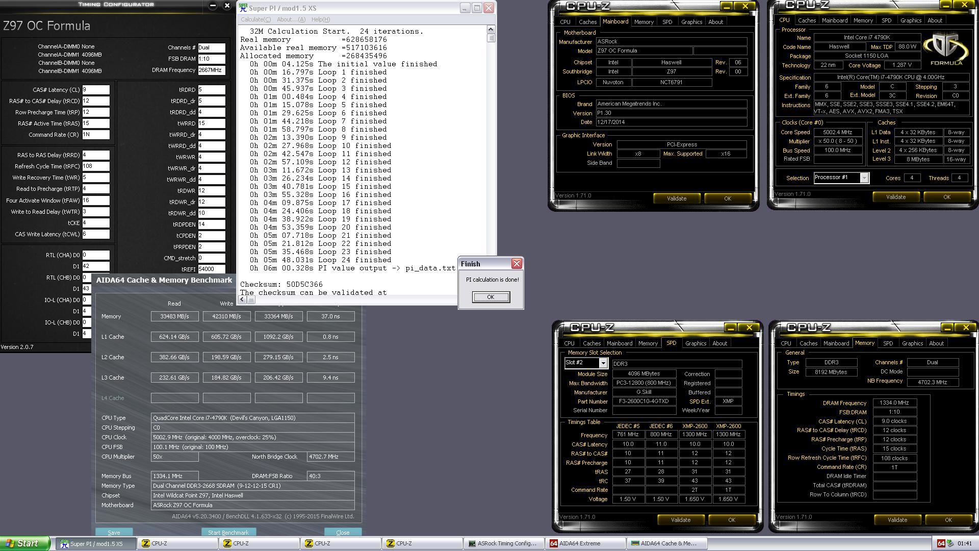Click the CAS# Latency (CL) input field
Screen dimensions: 979x551
(x=96, y=90)
